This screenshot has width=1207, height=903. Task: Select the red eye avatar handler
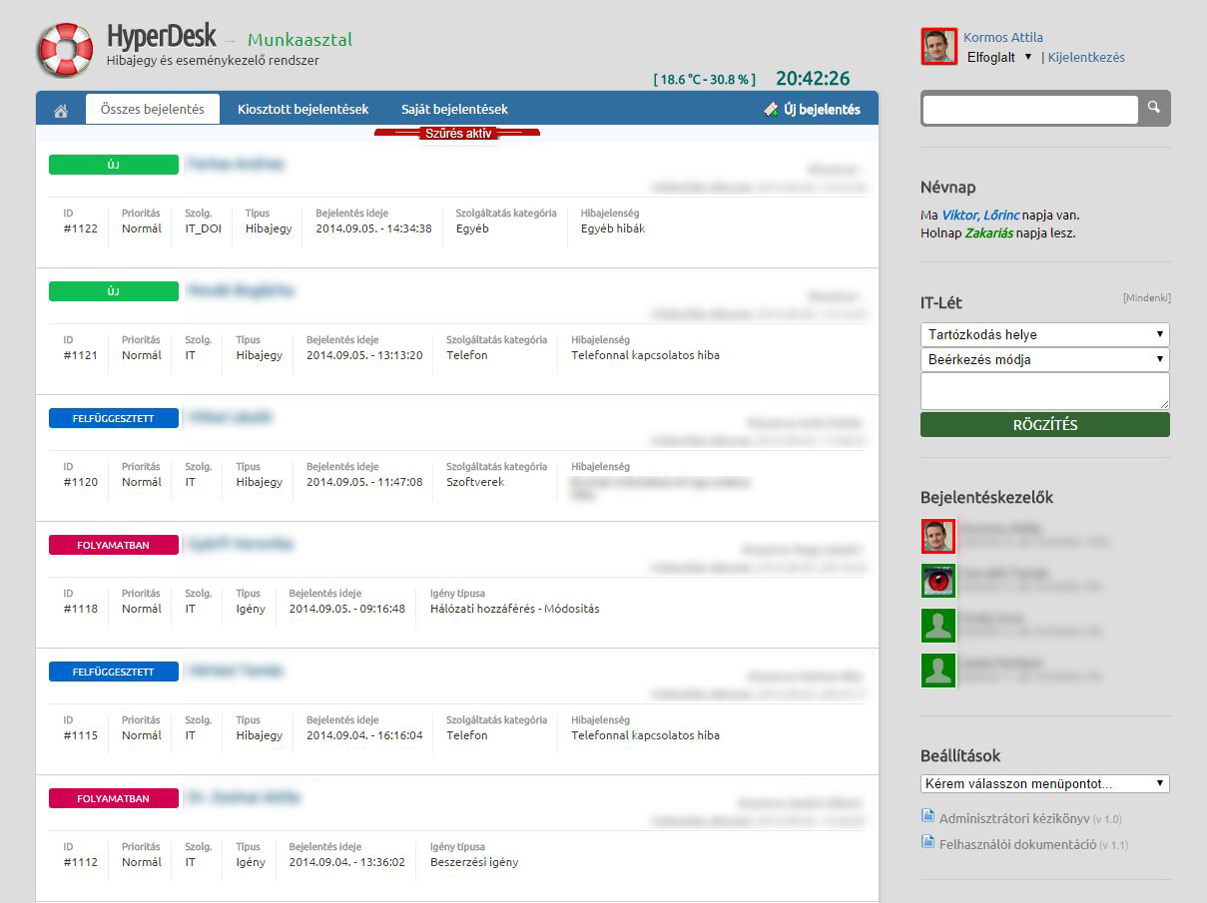point(937,581)
